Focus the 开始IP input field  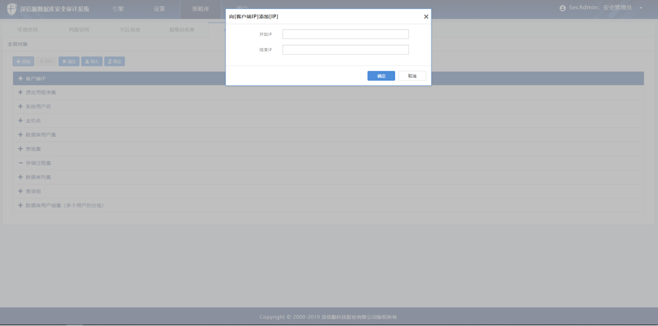pyautogui.click(x=346, y=34)
